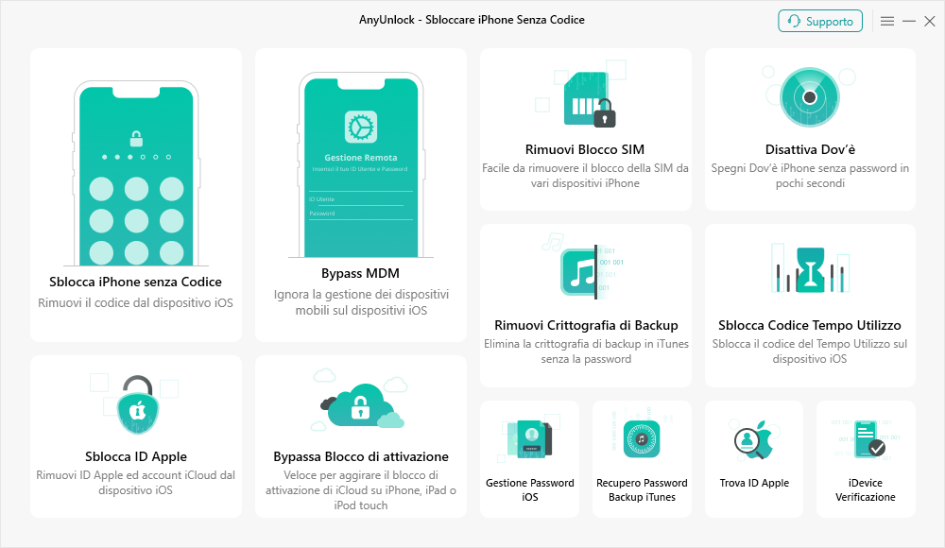
Task: Click the Apple ID padlock shield icon
Action: pyautogui.click(x=138, y=405)
